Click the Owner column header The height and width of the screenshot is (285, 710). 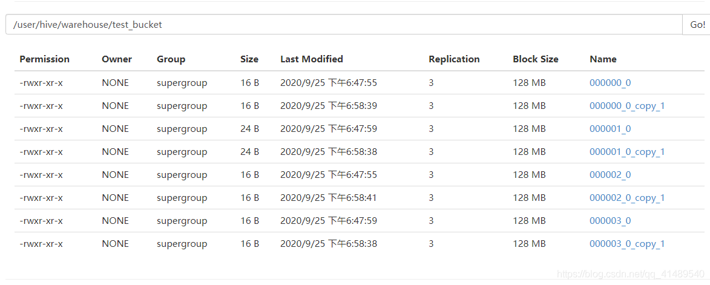117,59
